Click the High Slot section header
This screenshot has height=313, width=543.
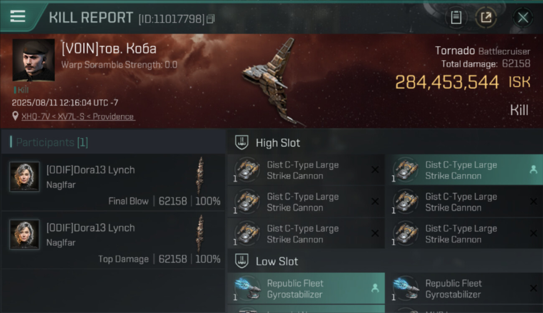[x=278, y=143]
